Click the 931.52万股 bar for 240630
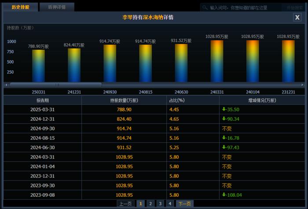The width and height of the screenshot is (308, 209). (x=181, y=63)
